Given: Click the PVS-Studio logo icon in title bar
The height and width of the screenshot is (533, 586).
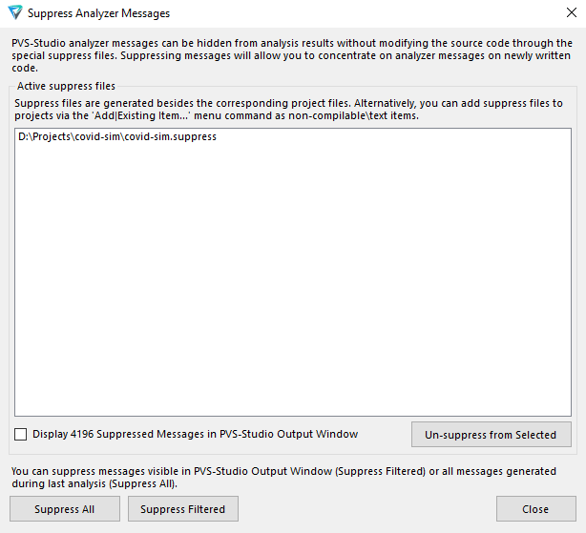Looking at the screenshot, I should click(x=13, y=13).
